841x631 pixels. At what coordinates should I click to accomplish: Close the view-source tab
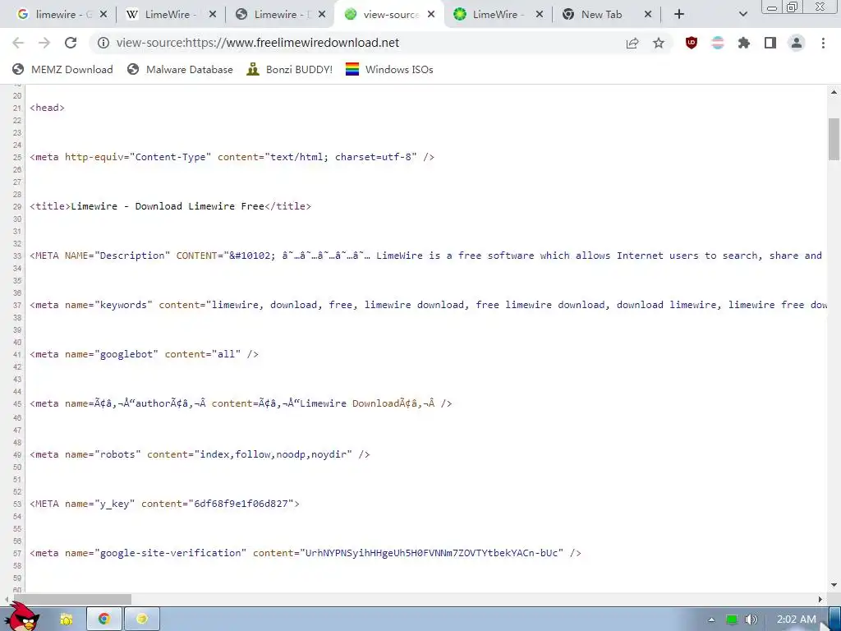tap(430, 15)
